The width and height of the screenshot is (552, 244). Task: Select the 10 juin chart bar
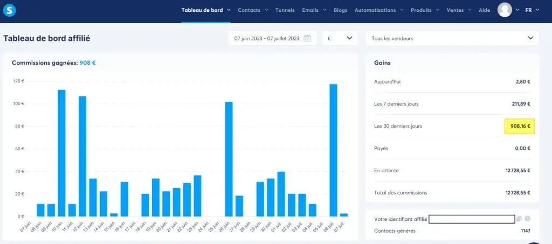[x=61, y=153]
